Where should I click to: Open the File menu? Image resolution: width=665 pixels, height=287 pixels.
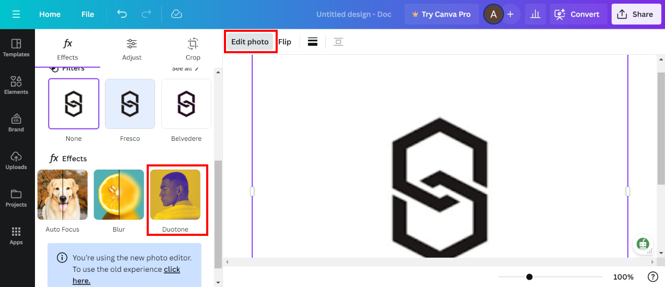tap(88, 14)
